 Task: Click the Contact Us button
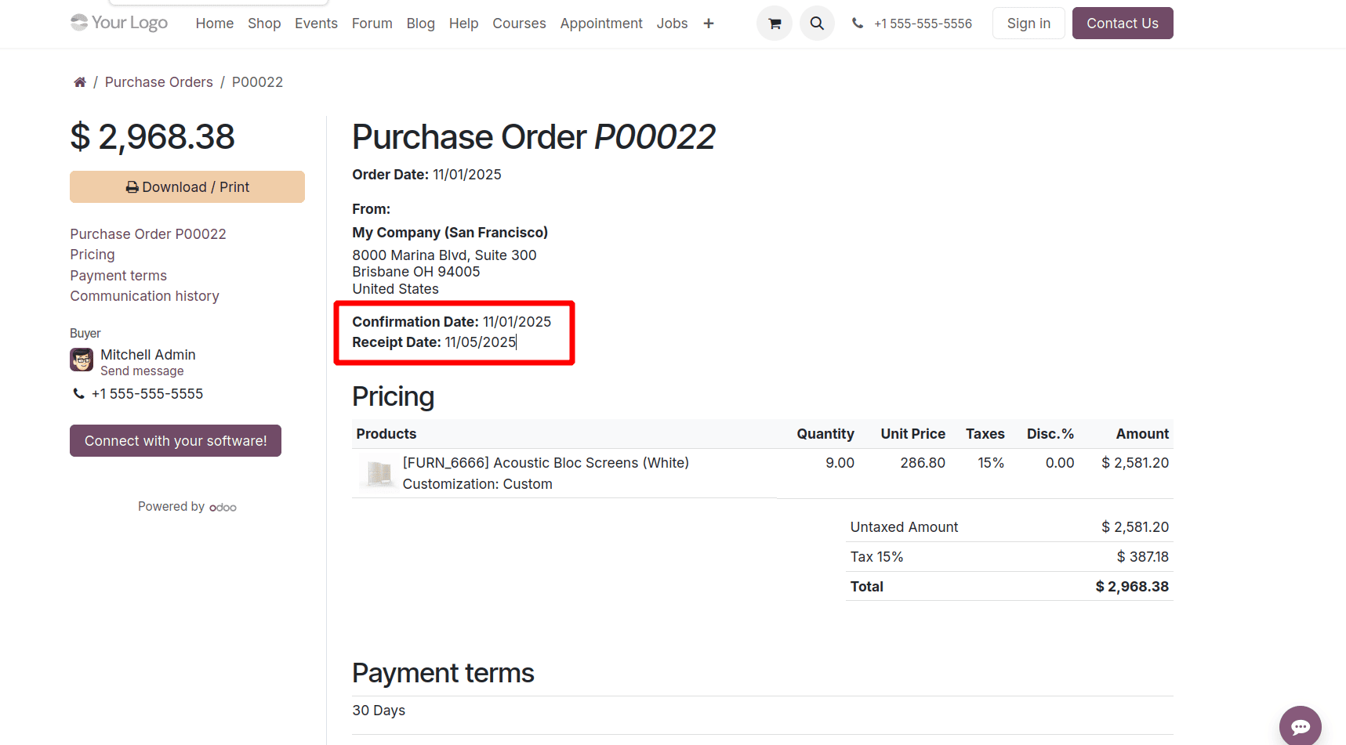pos(1123,23)
